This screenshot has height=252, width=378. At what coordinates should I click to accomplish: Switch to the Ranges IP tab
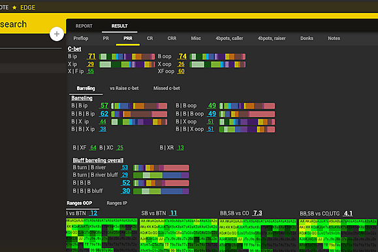117,203
